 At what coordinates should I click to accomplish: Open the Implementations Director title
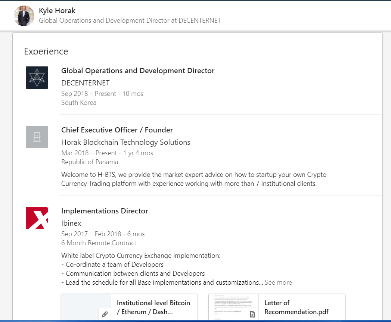[x=105, y=211]
